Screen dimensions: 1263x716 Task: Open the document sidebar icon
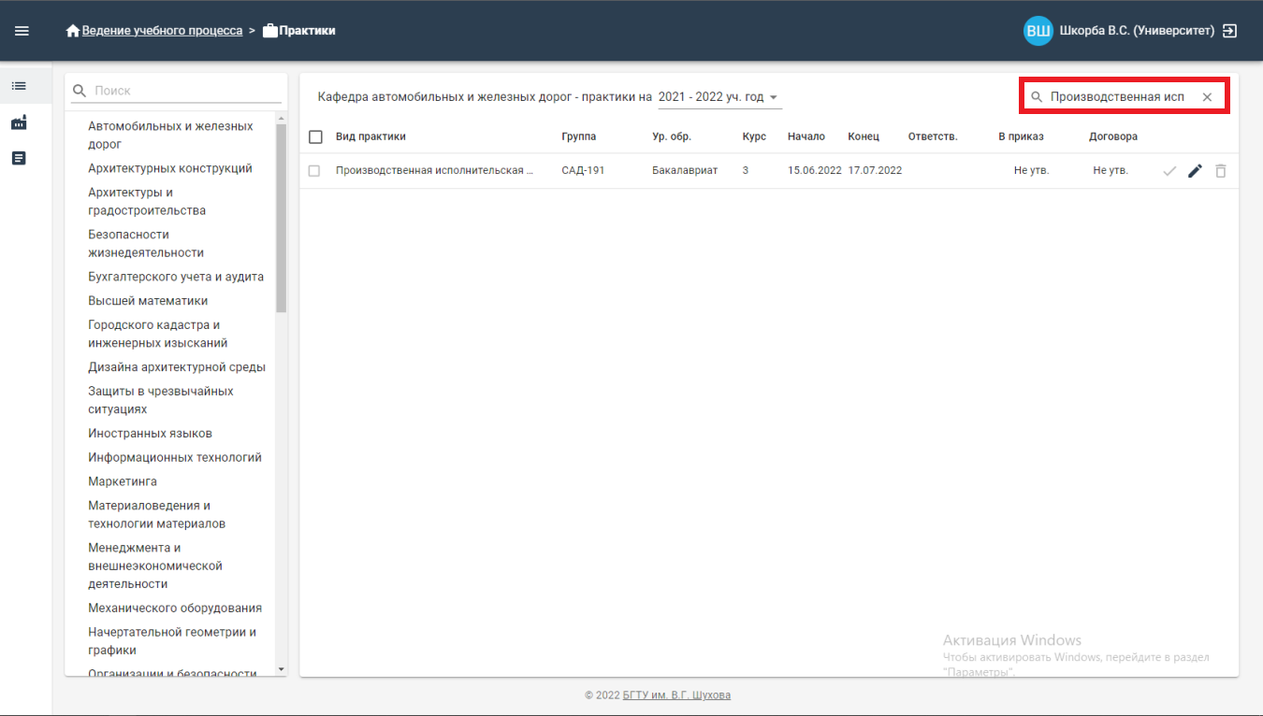[19, 158]
